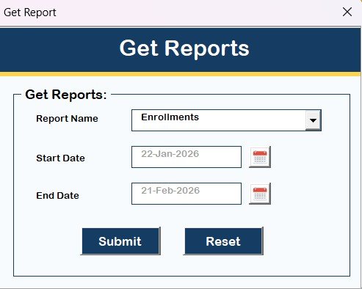Select the Start Date field showing 22-Jan-2026
The width and height of the screenshot is (362, 289).
[187, 157]
